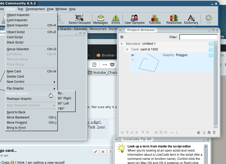The height and width of the screenshot is (164, 226).
Task: Toggle visibility eye of Polygon graphic
Action: [x=133, y=55]
